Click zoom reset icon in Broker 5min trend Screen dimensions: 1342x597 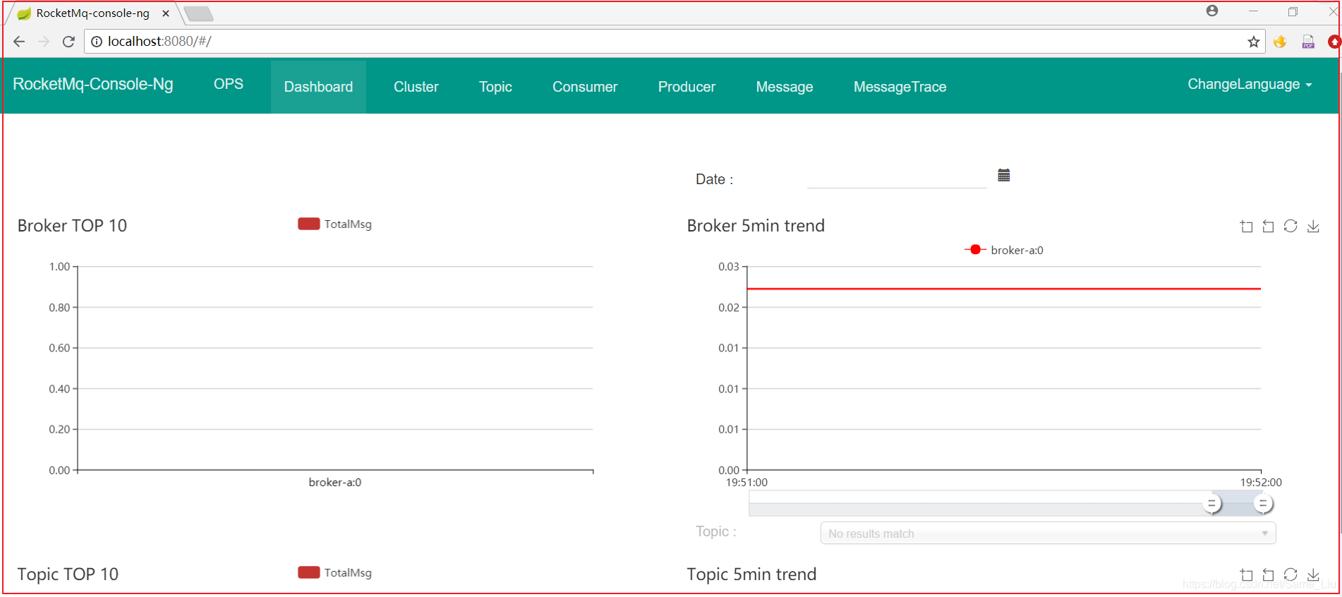pyautogui.click(x=1269, y=227)
